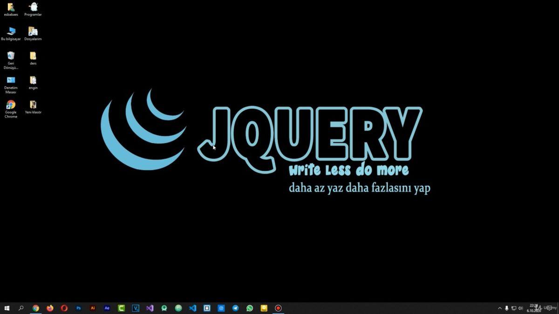Image resolution: width=559 pixels, height=314 pixels.
Task: Click the blue Visual Studio Code icon
Action: 192,308
